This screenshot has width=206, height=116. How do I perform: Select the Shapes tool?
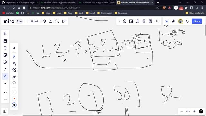coord(5,62)
